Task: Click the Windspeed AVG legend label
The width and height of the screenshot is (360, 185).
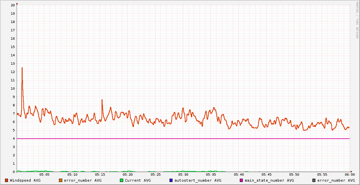Action: pos(25,180)
